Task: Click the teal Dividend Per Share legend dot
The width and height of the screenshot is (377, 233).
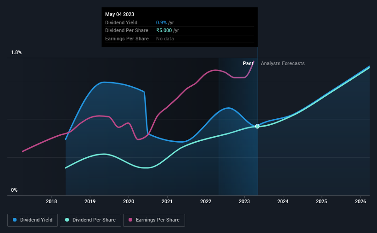Action: (67, 220)
